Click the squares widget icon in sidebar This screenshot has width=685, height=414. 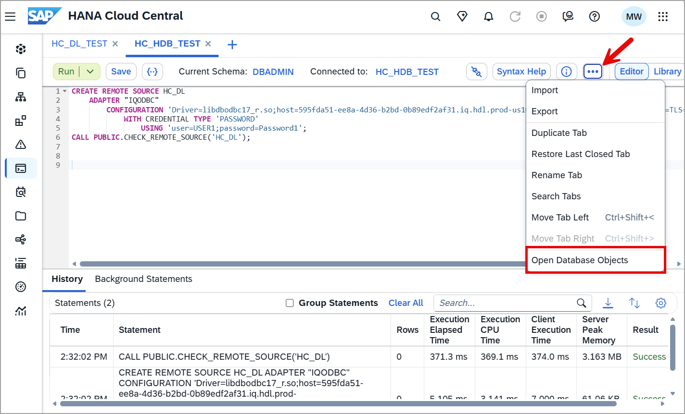pos(21,121)
